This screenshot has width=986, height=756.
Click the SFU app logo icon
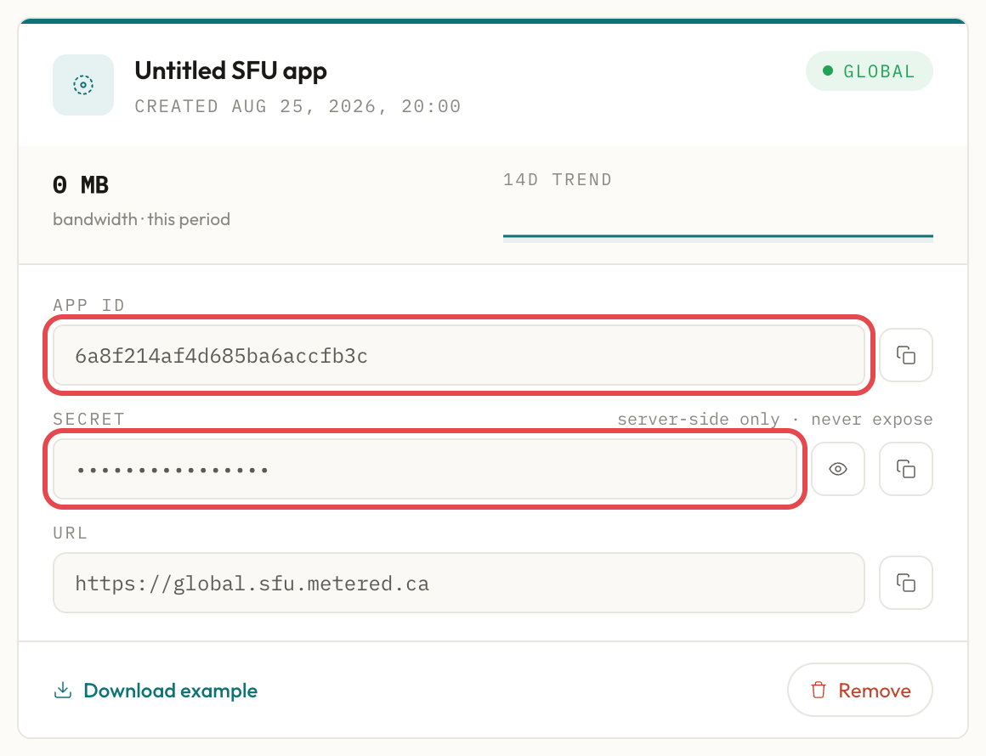83,85
